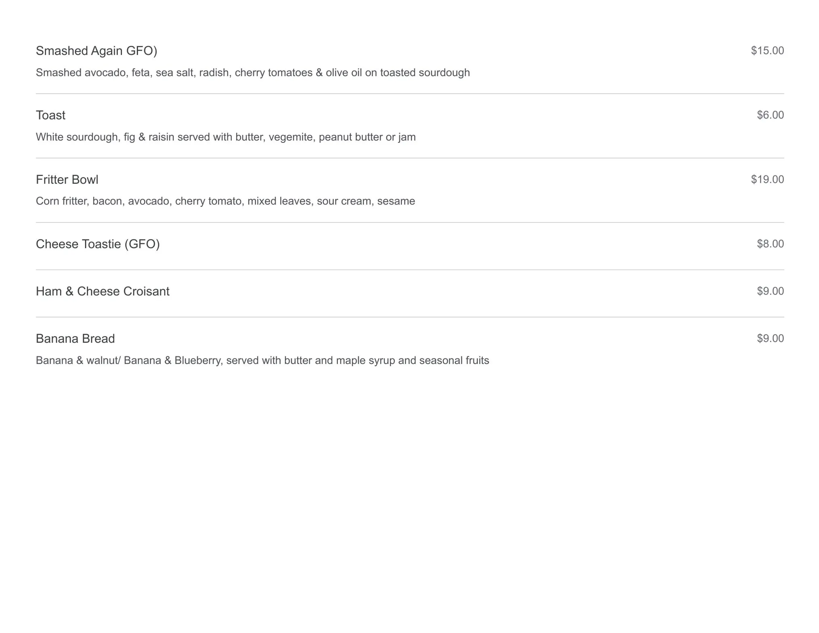This screenshot has height=633, width=819.
Task: Click the divider line below Toast description
Action: coord(410,158)
